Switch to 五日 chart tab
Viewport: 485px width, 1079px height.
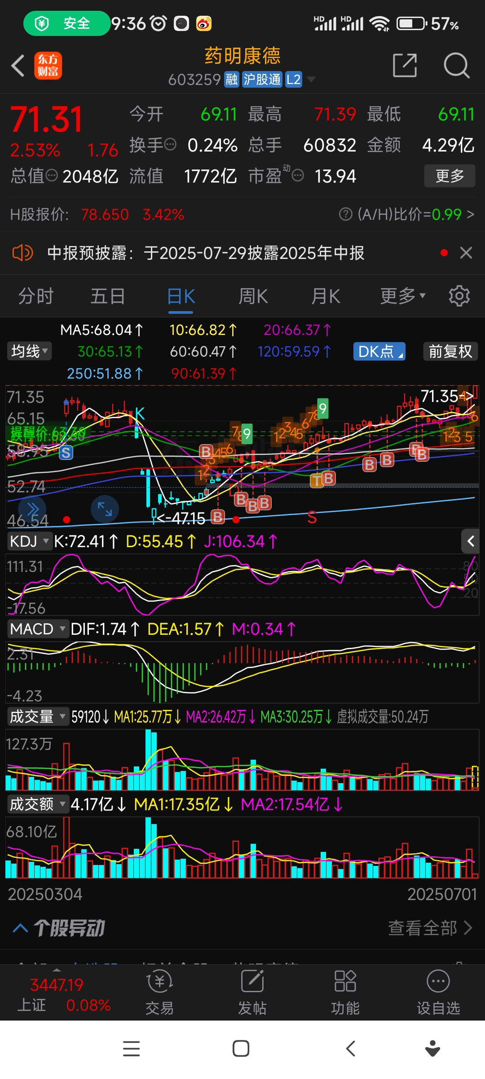108,297
